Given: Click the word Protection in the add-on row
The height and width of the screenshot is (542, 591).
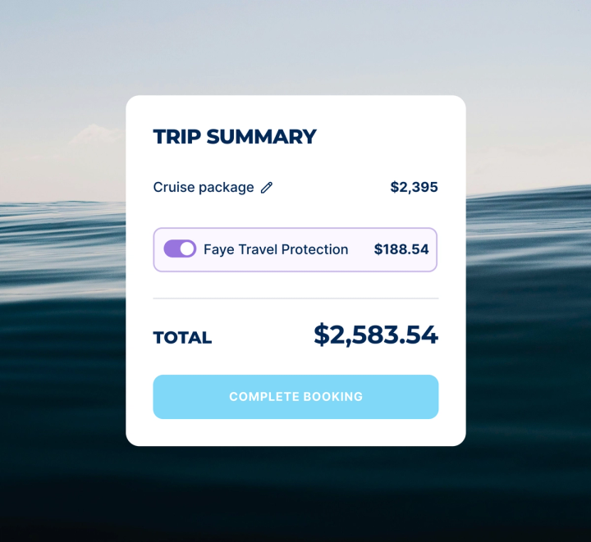Looking at the screenshot, I should 314,249.
